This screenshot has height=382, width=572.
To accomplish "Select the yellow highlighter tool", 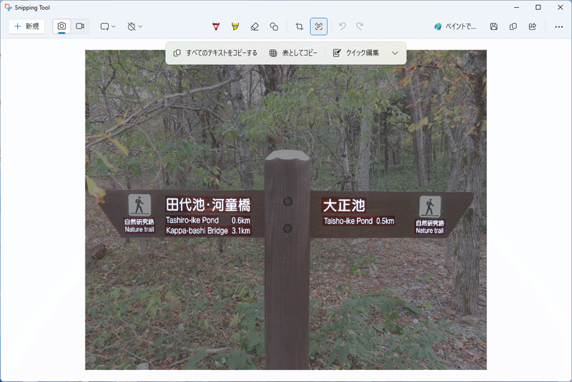I will (x=235, y=26).
